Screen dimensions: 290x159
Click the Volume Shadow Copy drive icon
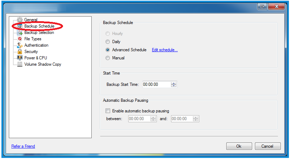tap(20, 64)
